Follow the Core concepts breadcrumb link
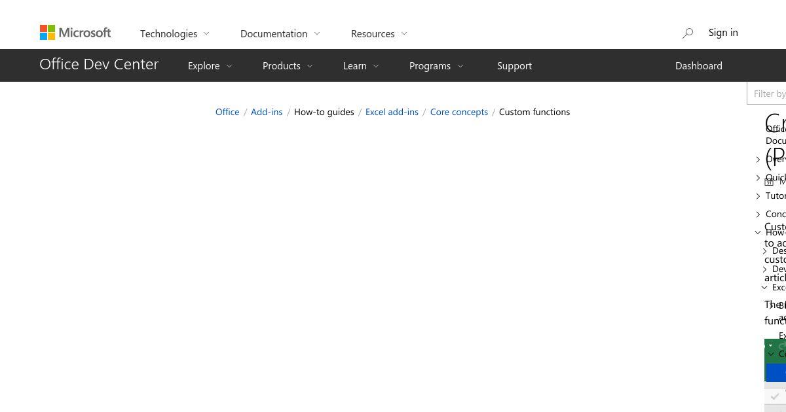 [459, 112]
